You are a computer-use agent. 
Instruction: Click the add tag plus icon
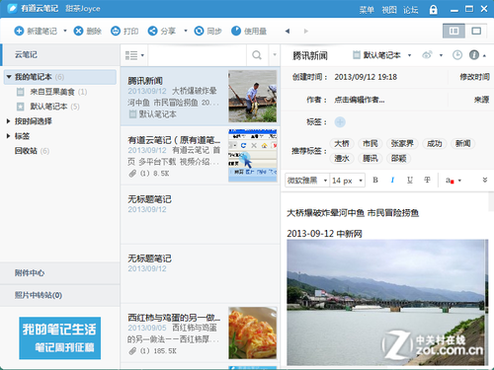pyautogui.click(x=340, y=122)
